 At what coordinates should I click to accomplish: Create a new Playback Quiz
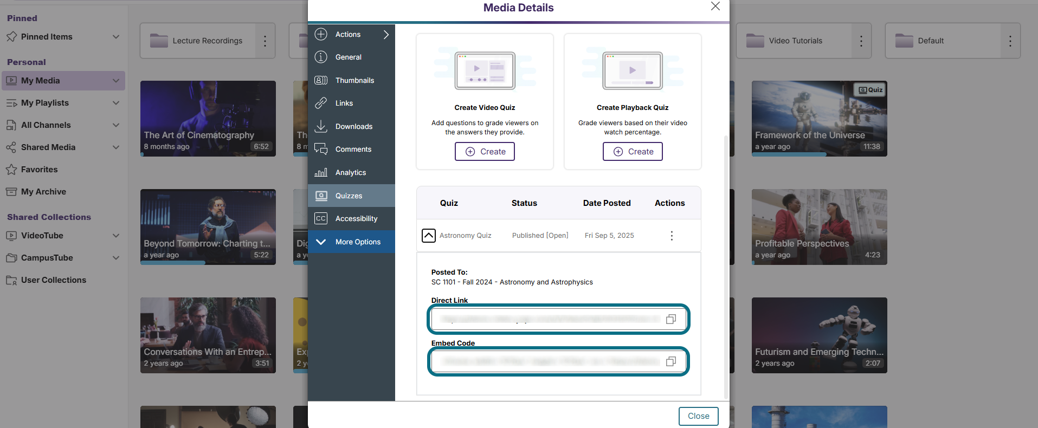(633, 152)
